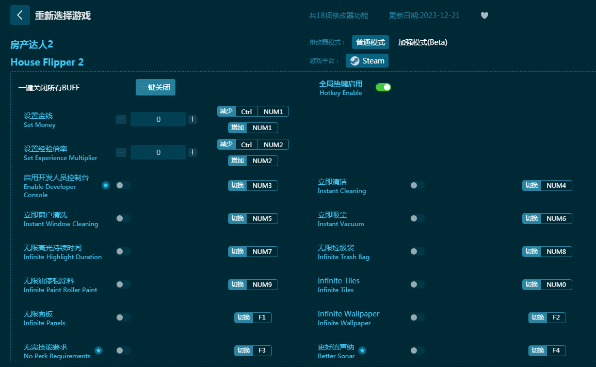Enable Instant Window Cleaning

point(123,218)
